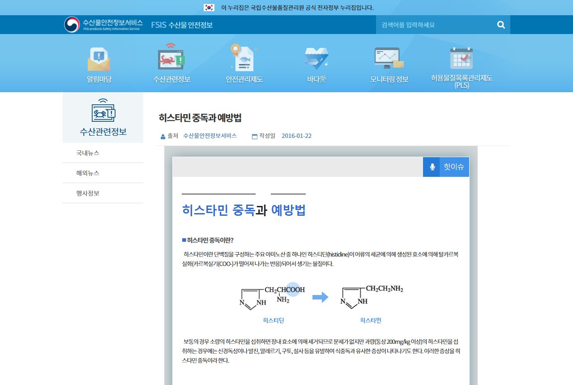Screen dimensions: 573x385
Task: Click the top banner government notice text
Action: 297,8
